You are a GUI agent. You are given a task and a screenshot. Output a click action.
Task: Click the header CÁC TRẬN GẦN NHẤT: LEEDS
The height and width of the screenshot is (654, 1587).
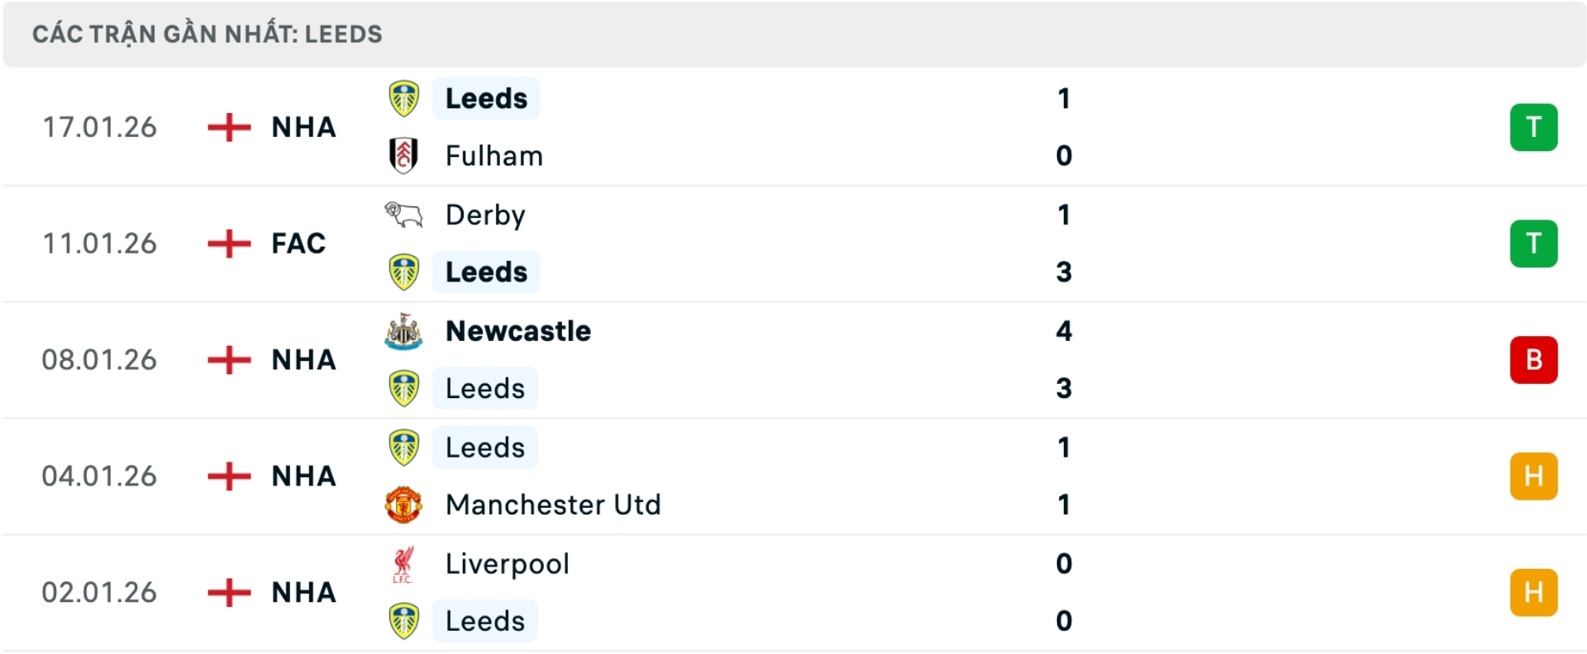click(x=207, y=33)
